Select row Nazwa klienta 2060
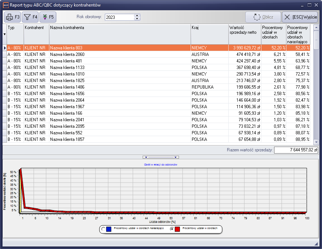The height and width of the screenshot is (249, 322). (120, 54)
